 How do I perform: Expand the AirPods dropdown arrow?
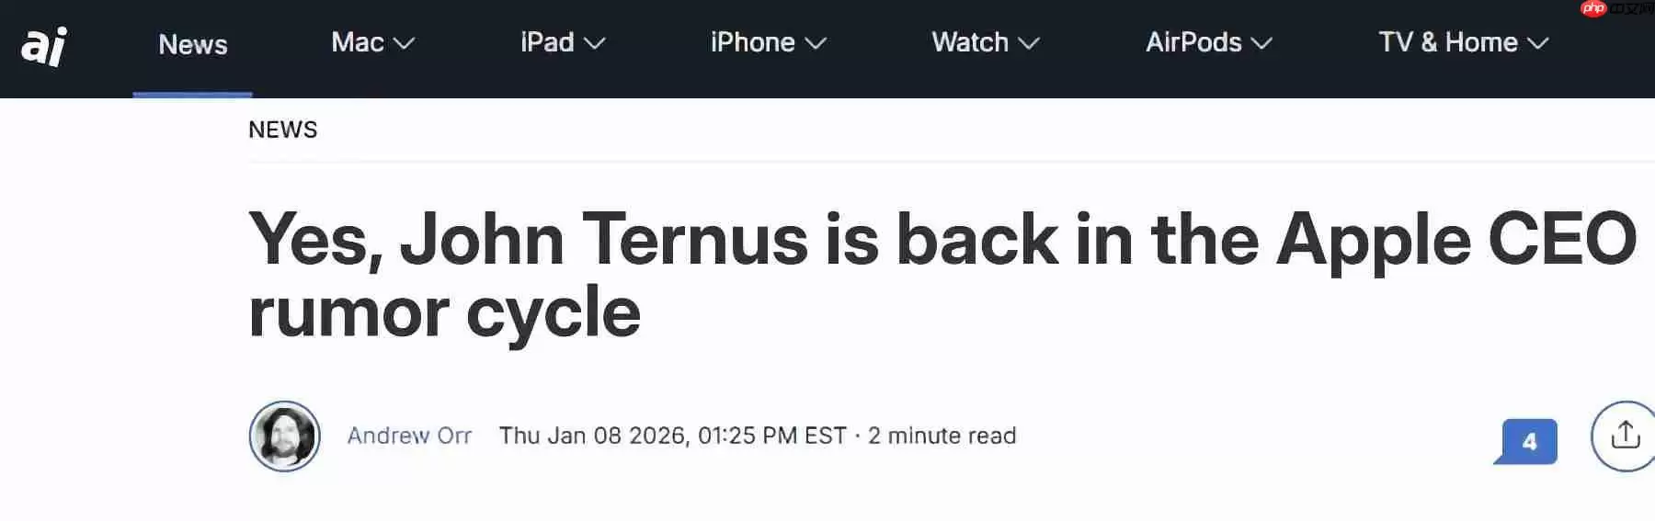point(1261,43)
